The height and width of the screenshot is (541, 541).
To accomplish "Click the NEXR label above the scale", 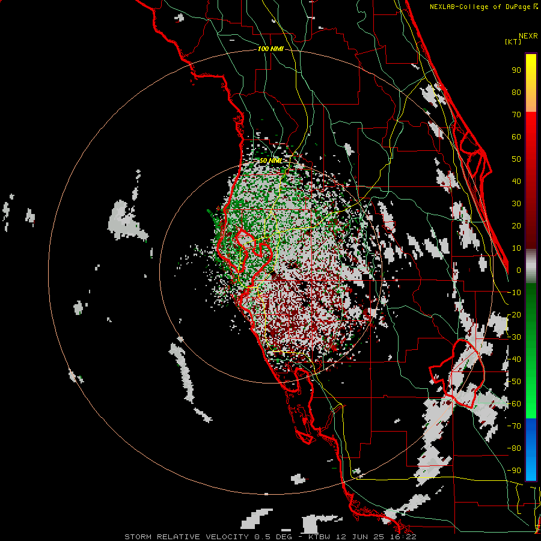I will coord(528,36).
